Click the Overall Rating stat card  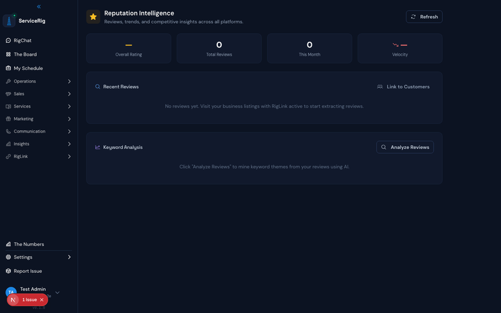point(129,48)
